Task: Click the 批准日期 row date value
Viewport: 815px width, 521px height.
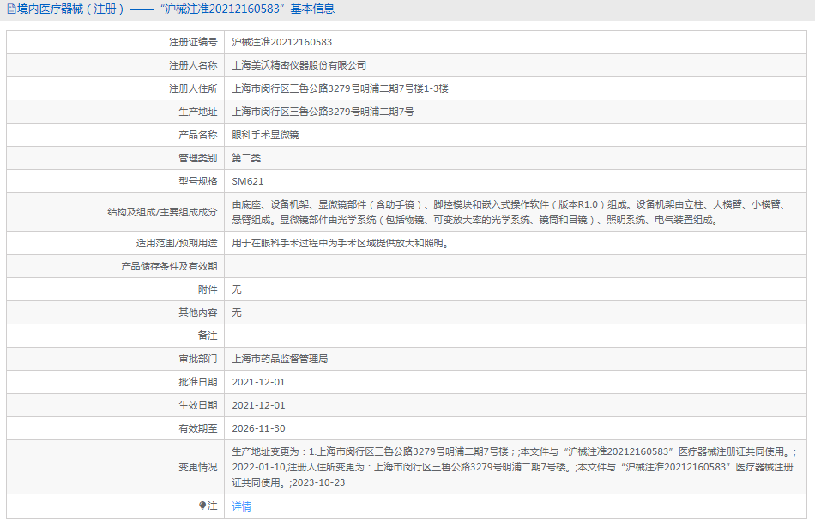Action: (258, 381)
